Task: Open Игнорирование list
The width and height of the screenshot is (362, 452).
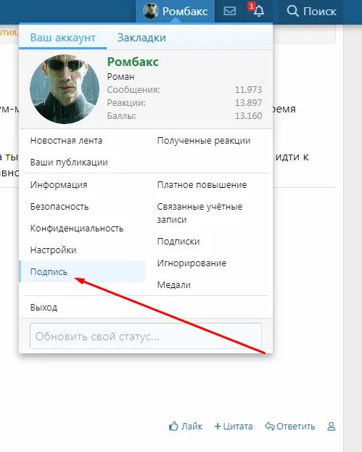Action: [192, 263]
